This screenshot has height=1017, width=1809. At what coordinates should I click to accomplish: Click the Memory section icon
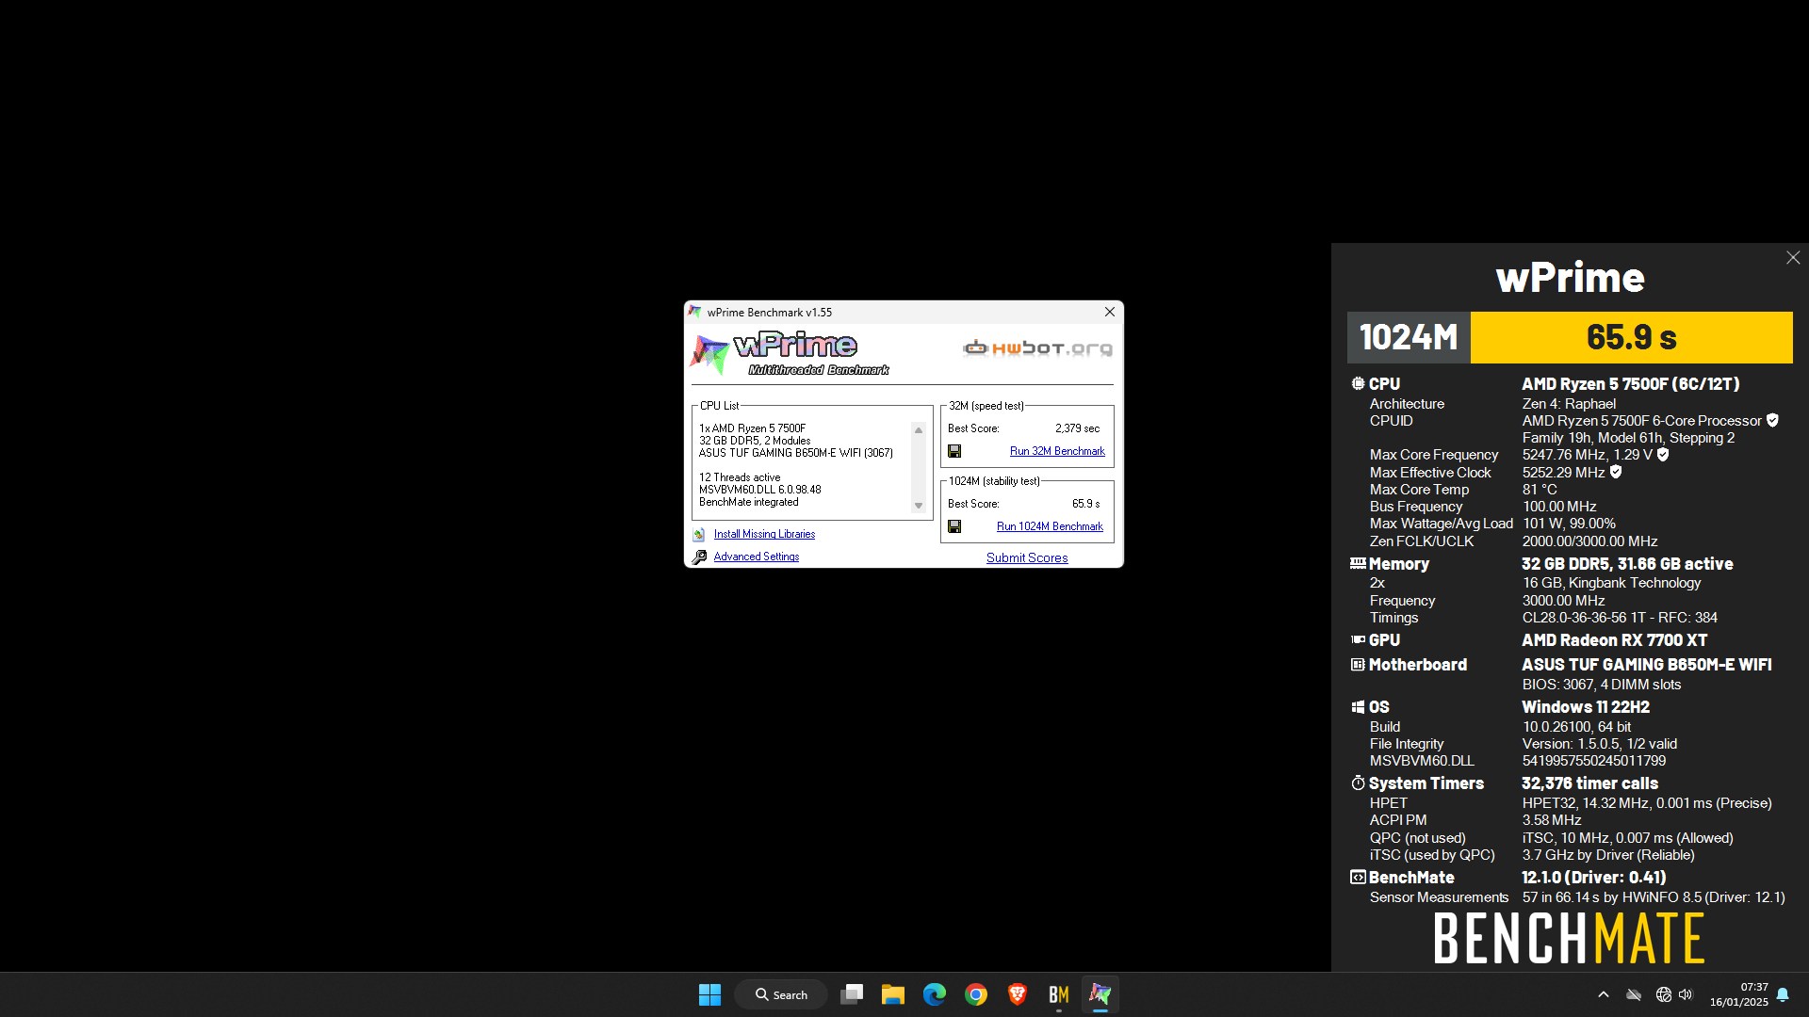(1358, 564)
